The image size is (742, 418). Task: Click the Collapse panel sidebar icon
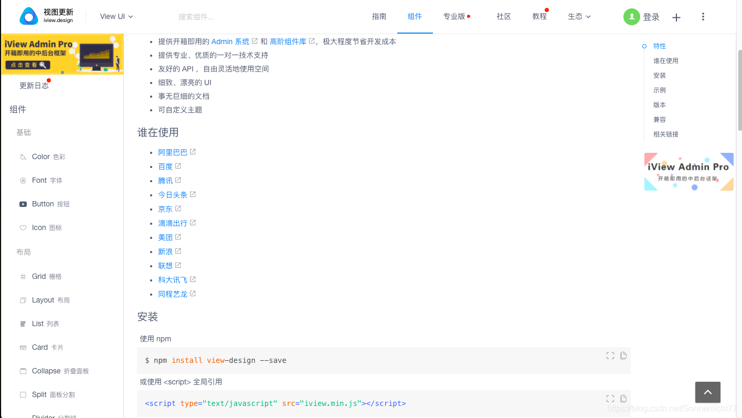(x=23, y=371)
